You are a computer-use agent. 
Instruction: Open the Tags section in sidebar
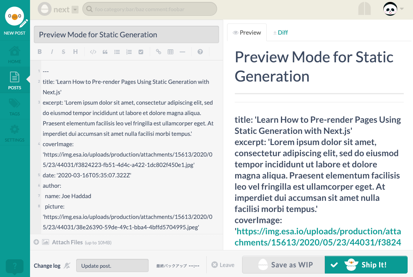tap(15, 107)
